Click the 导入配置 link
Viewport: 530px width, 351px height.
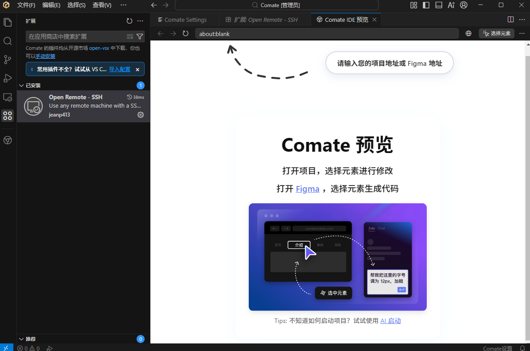click(x=120, y=69)
